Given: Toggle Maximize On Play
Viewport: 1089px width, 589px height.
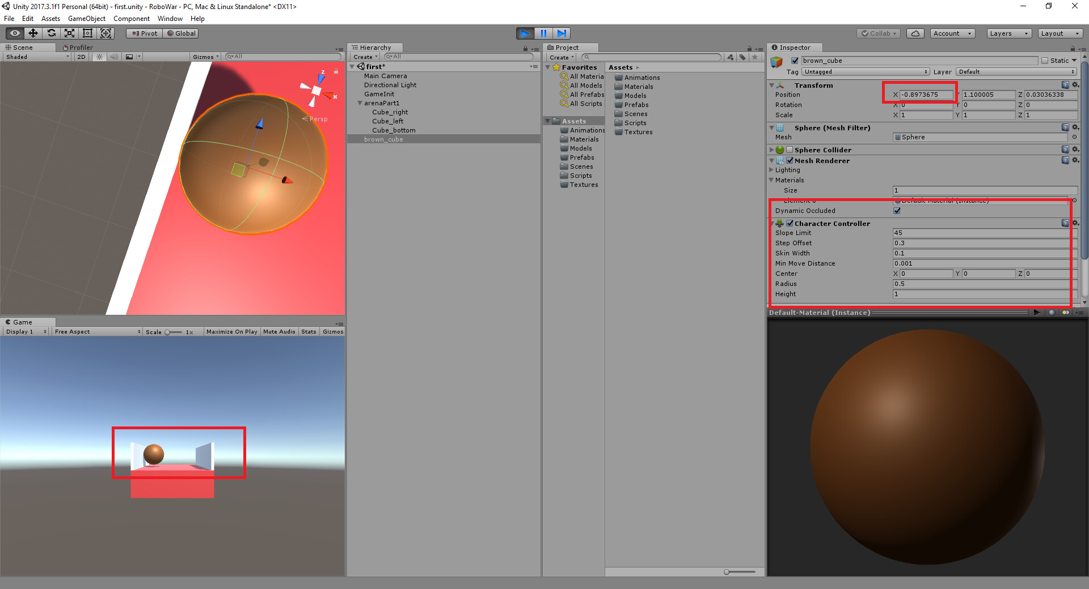Looking at the screenshot, I should point(231,331).
